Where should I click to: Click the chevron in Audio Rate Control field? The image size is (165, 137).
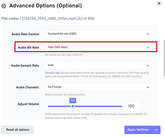[x=148, y=34]
